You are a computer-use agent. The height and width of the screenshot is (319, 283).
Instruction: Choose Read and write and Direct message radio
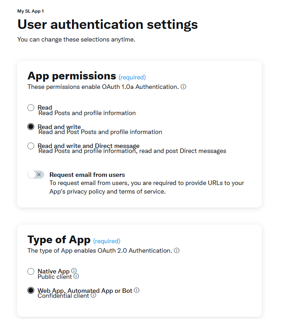(x=31, y=146)
